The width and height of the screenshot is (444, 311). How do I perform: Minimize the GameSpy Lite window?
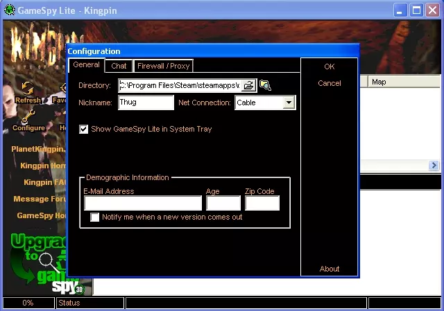(x=400, y=11)
